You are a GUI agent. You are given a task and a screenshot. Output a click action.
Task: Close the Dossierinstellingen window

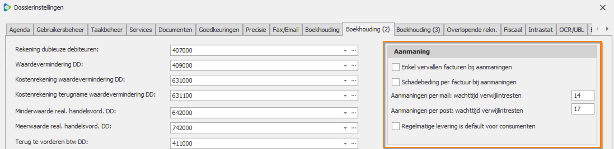coord(603,7)
